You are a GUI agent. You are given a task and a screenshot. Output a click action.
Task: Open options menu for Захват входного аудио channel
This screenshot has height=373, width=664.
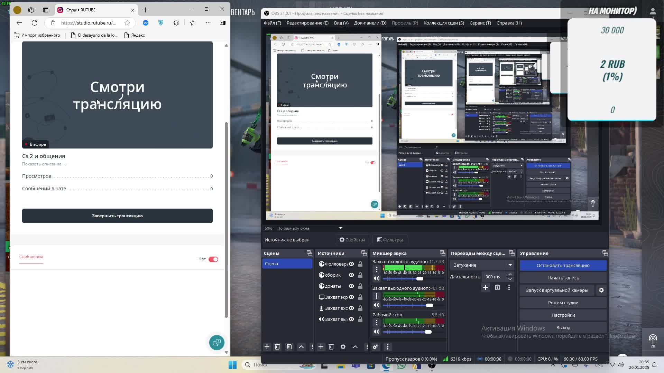pyautogui.click(x=377, y=269)
